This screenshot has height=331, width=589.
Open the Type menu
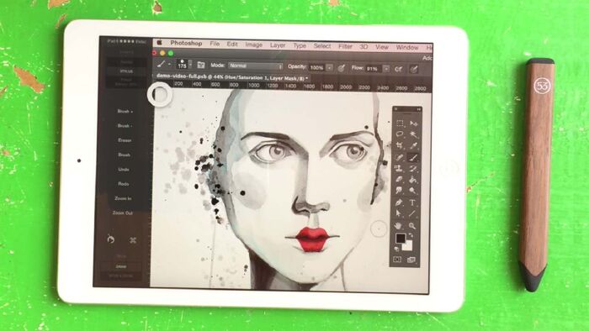(x=300, y=45)
